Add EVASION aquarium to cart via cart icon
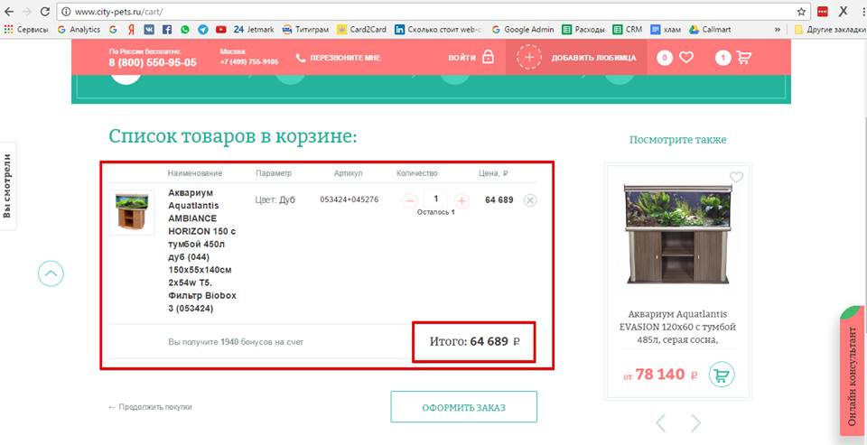The width and height of the screenshot is (867, 445). (721, 375)
